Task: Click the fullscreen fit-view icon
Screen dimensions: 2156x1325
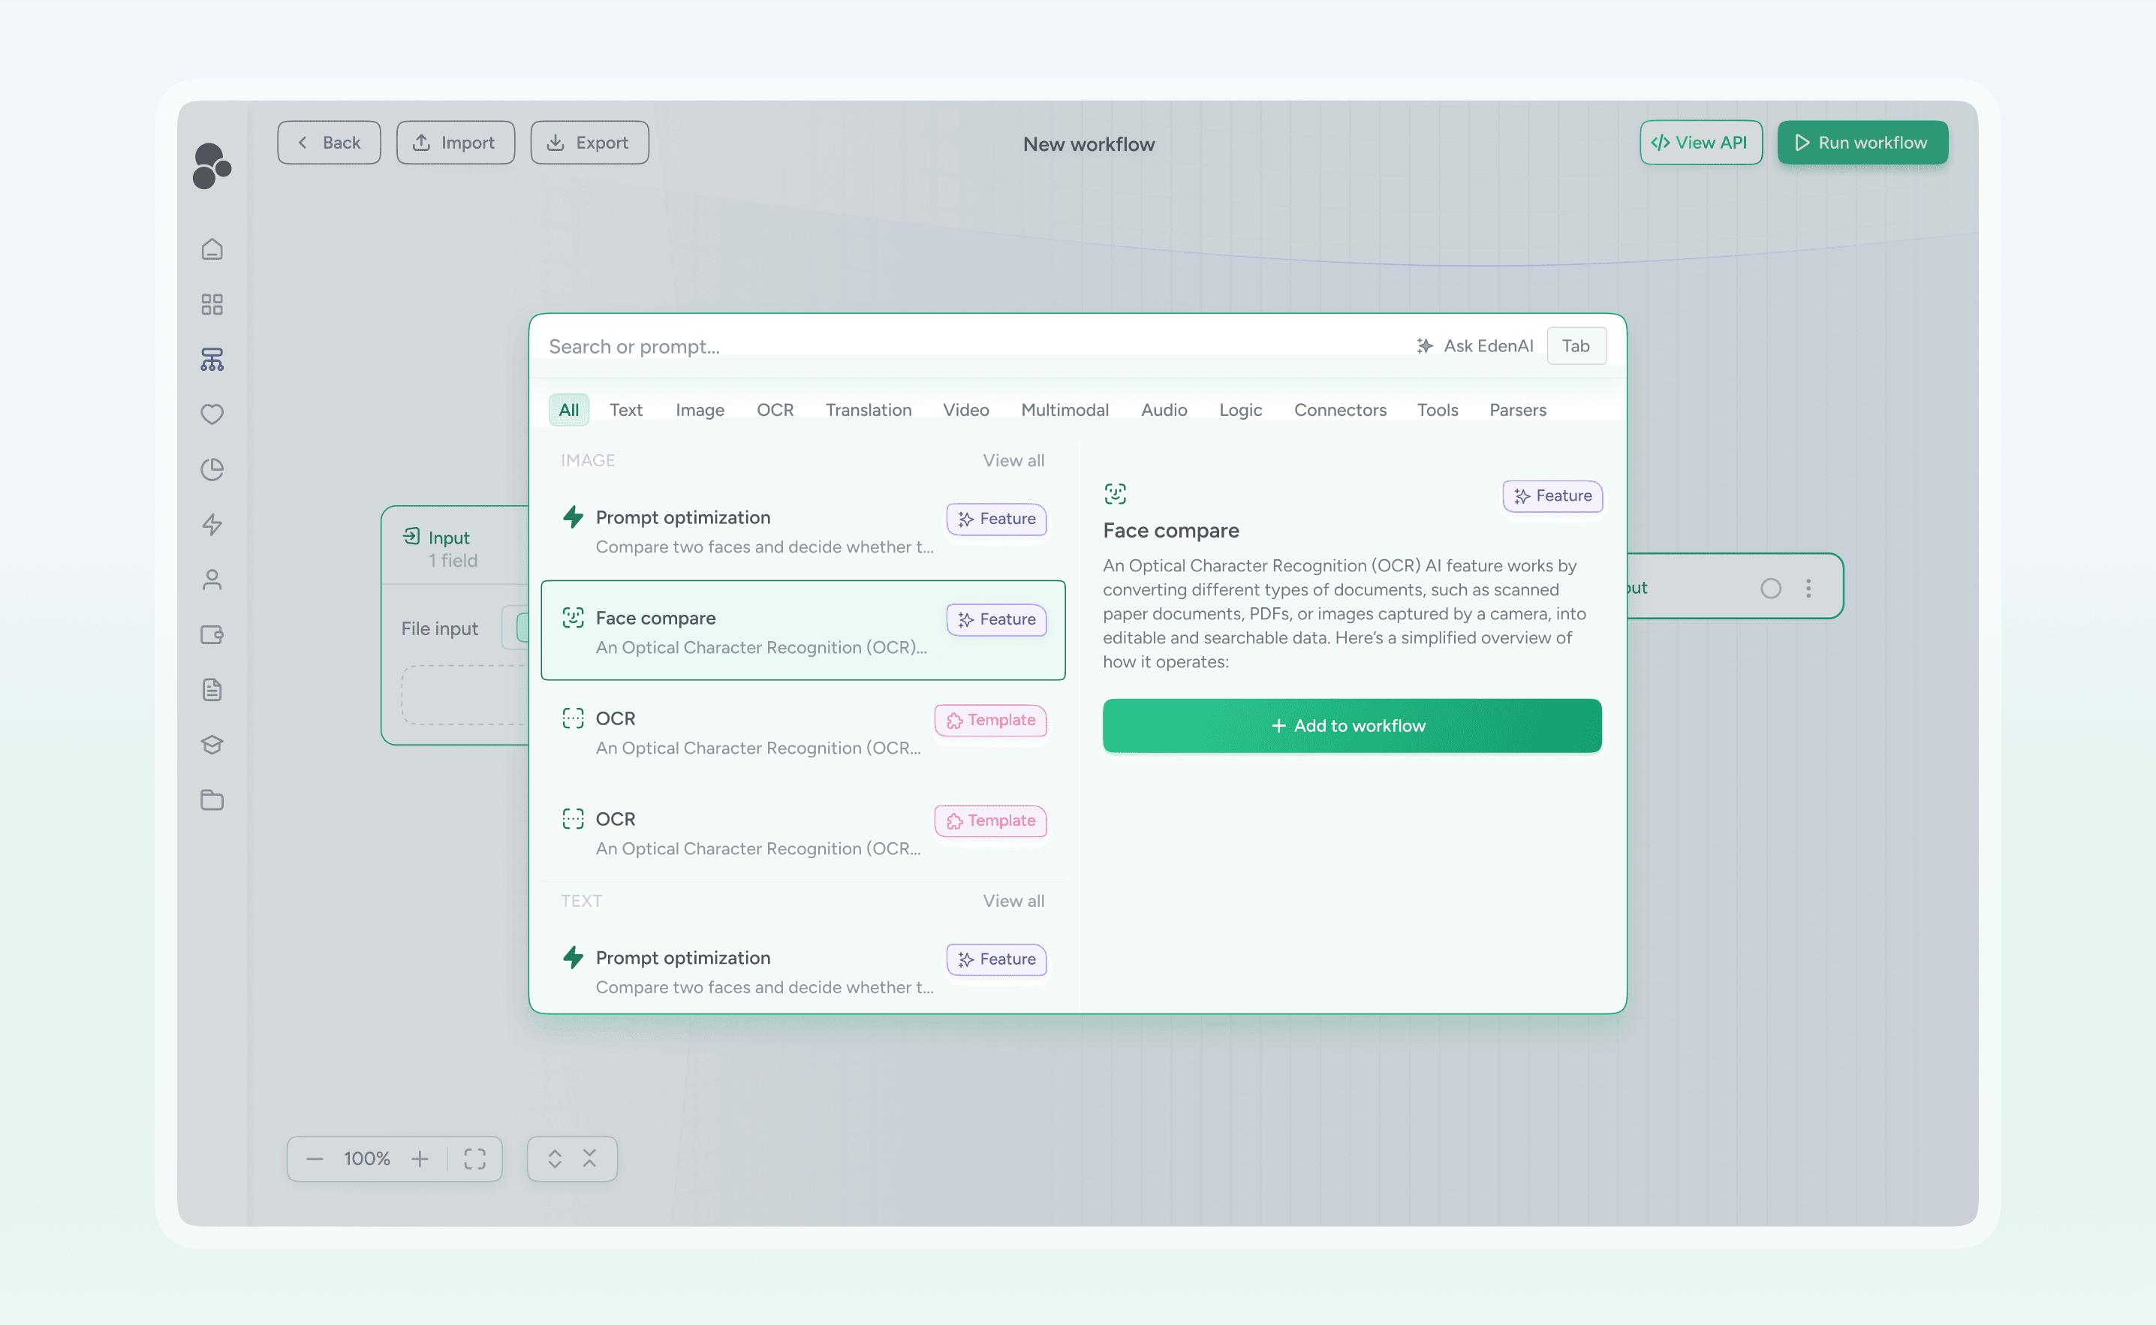Action: click(x=475, y=1158)
